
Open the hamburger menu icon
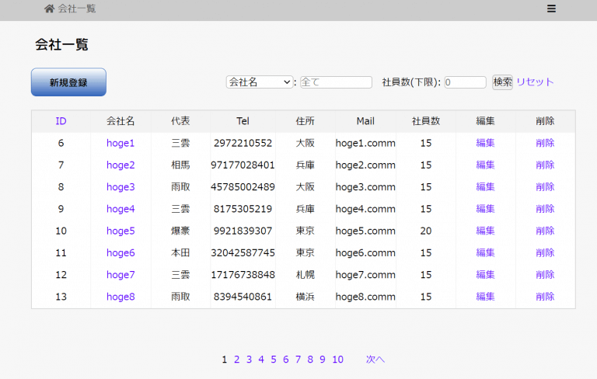point(551,9)
